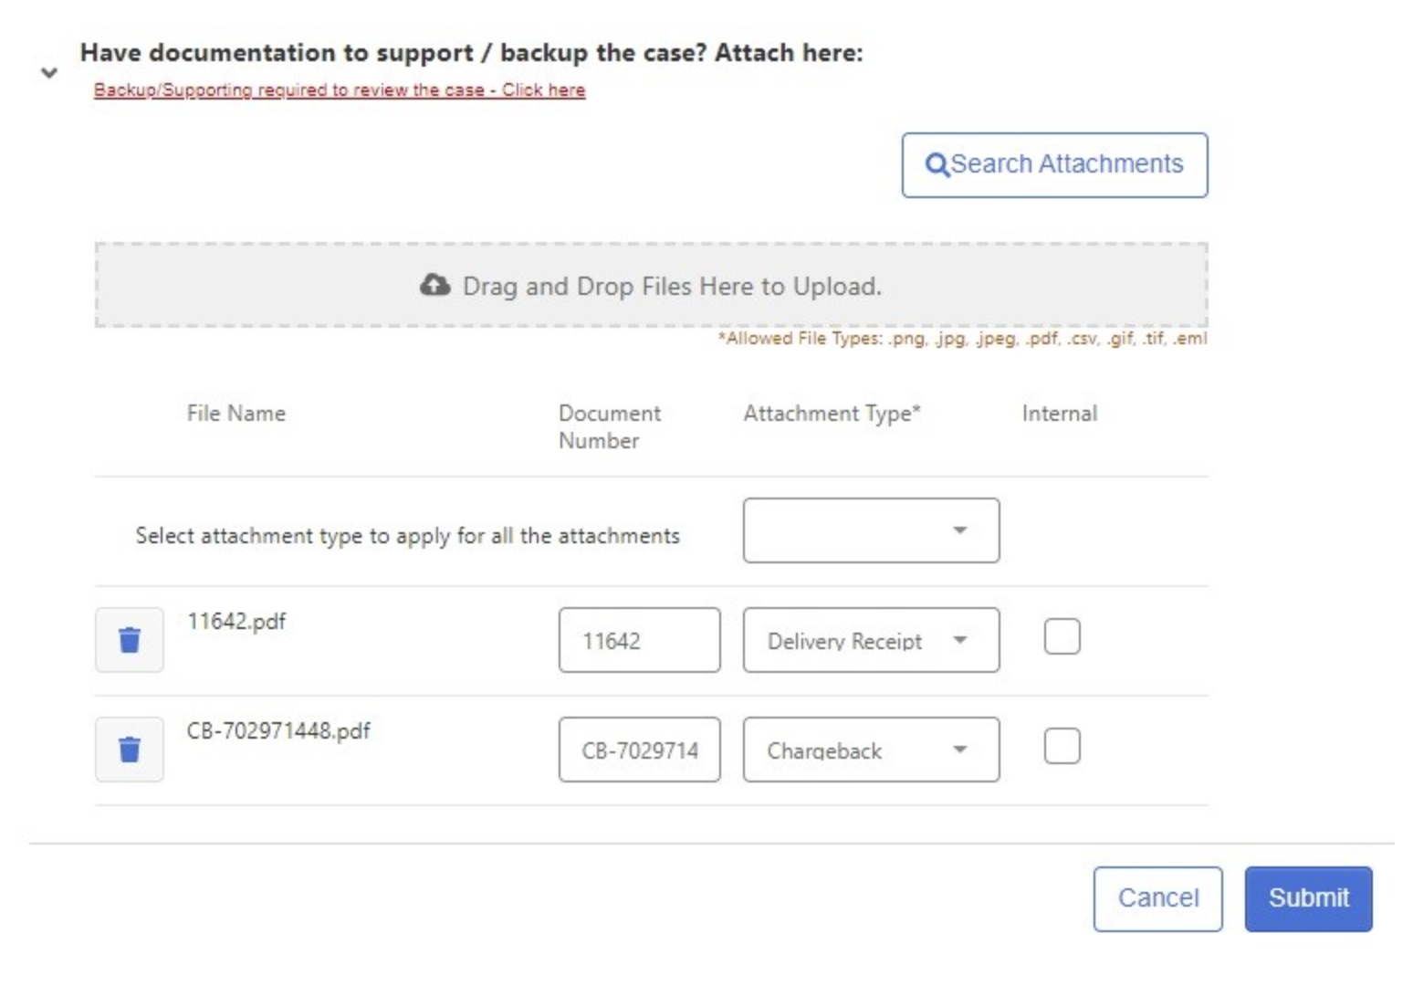Submit the case form
Screen dimensions: 1413x986
(x=1308, y=899)
